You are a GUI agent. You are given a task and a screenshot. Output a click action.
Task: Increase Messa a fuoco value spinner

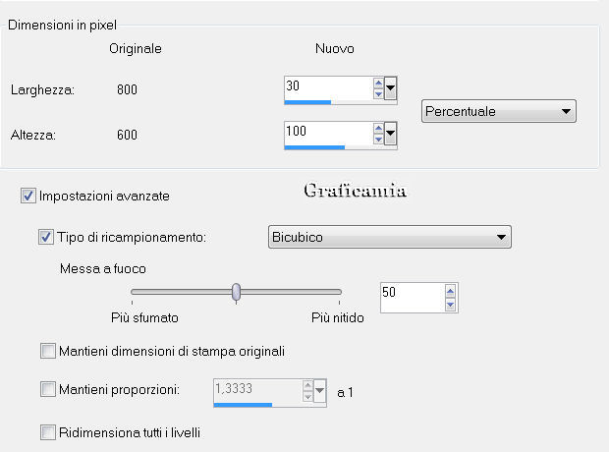coord(450,292)
